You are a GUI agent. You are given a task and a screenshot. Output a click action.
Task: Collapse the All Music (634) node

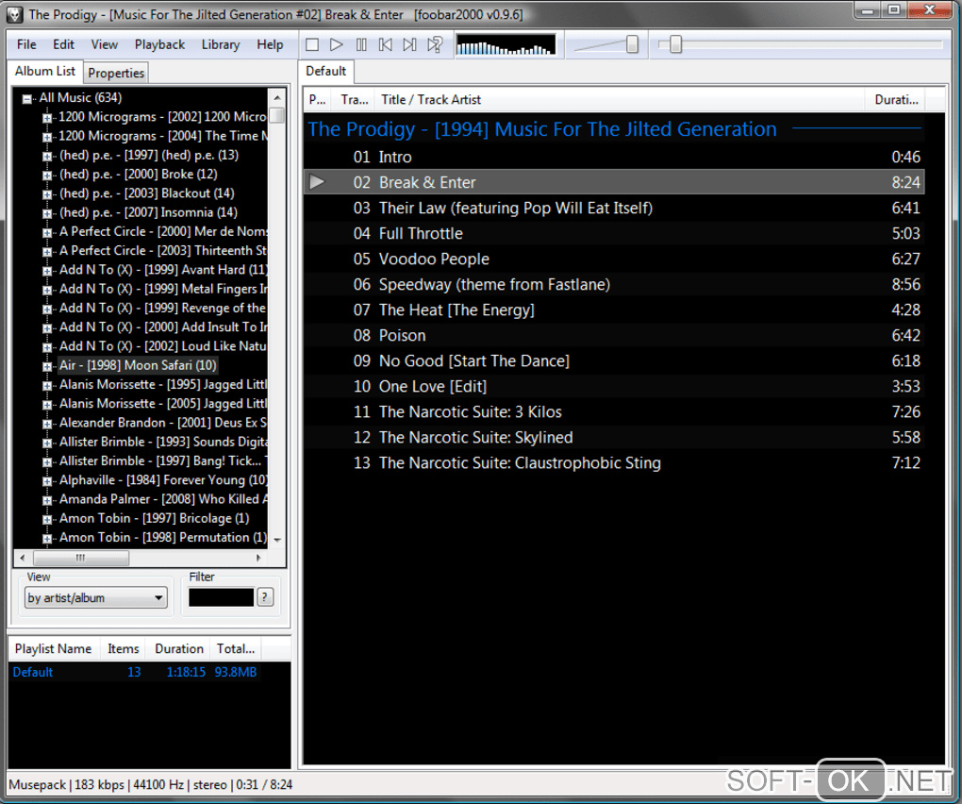point(26,98)
